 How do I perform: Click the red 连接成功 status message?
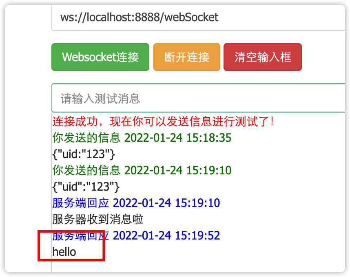coord(163,122)
